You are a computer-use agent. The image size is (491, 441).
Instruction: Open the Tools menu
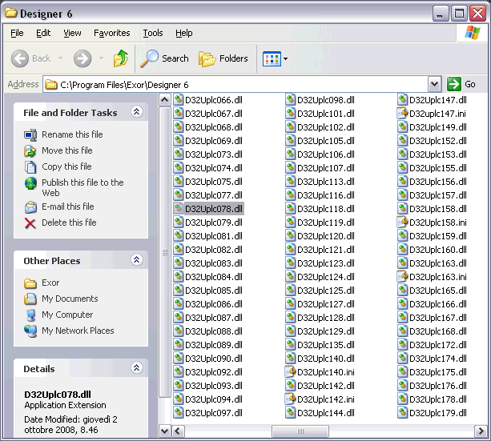pos(153,33)
